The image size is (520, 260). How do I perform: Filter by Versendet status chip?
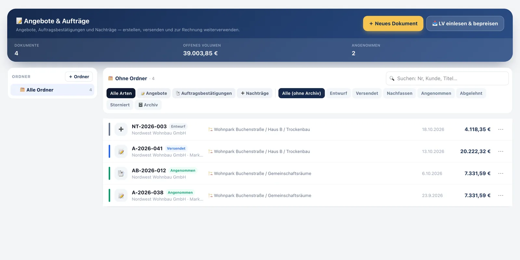point(367,93)
